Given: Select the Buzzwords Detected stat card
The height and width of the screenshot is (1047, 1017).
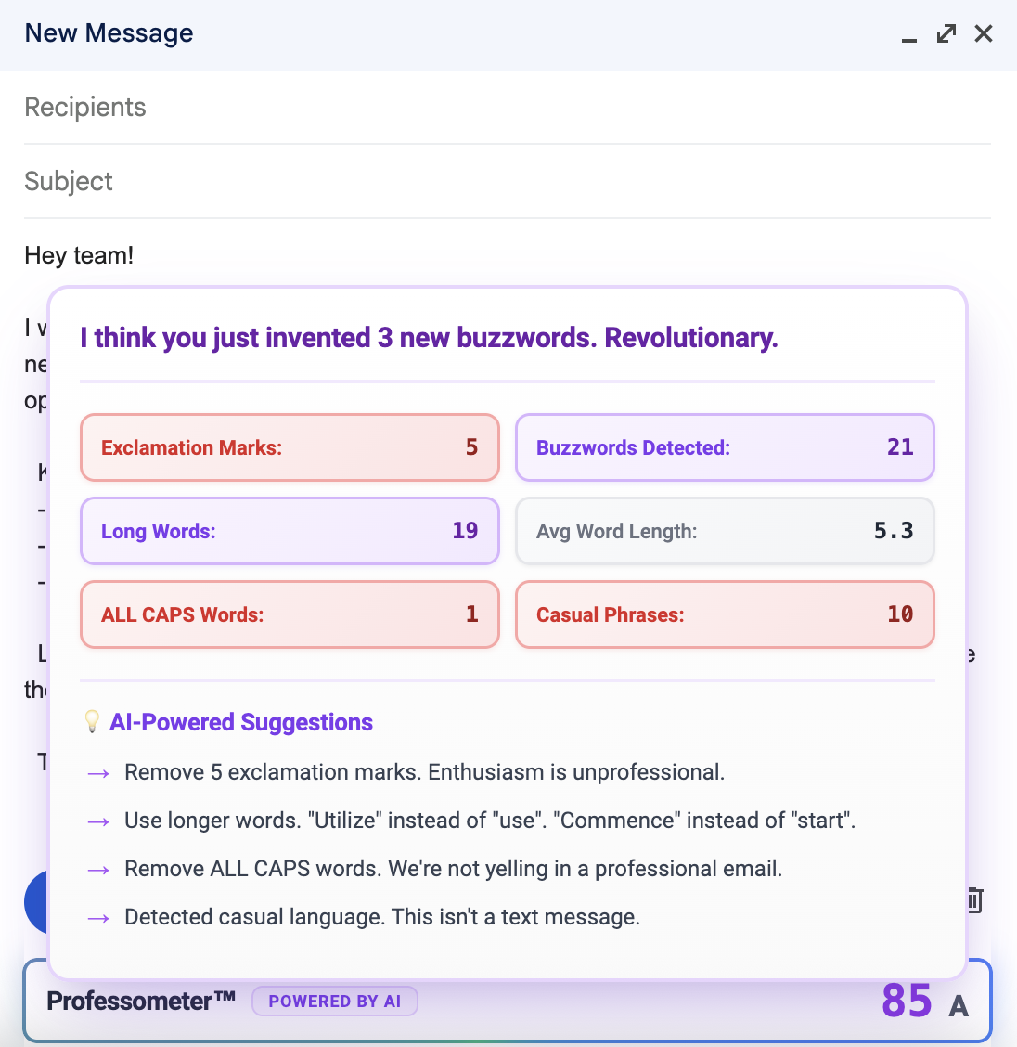Looking at the screenshot, I should (725, 447).
